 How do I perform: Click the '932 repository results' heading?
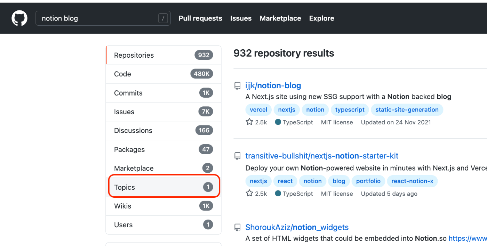pos(284,53)
